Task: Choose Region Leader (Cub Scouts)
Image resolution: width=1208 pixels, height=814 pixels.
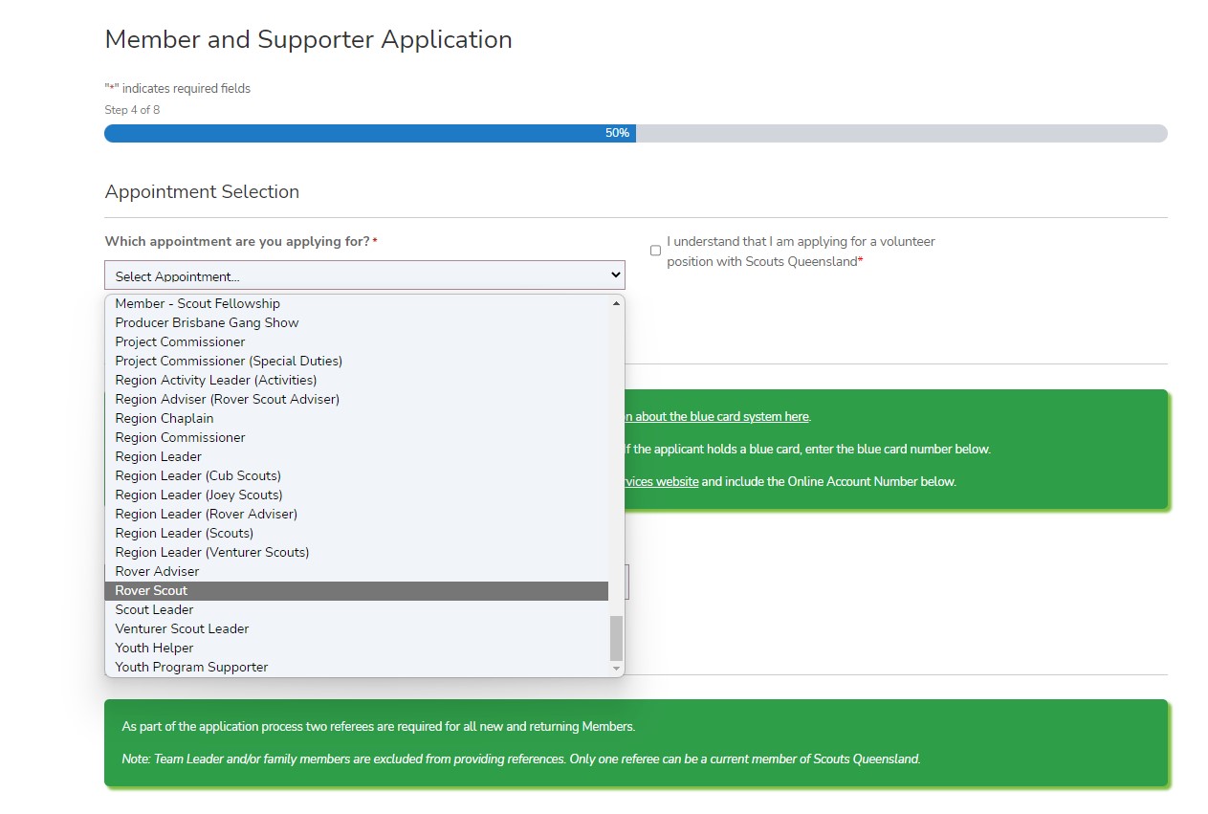Action: click(357, 475)
